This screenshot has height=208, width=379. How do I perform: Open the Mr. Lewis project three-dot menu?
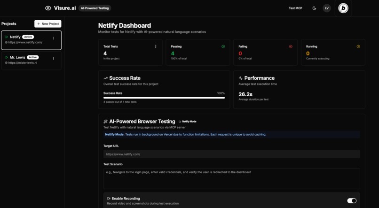tap(54, 59)
